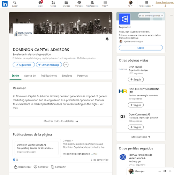Screen dimensions: 174x175
Task: Switch to the Publicaciones tab
Action: [x=49, y=76]
